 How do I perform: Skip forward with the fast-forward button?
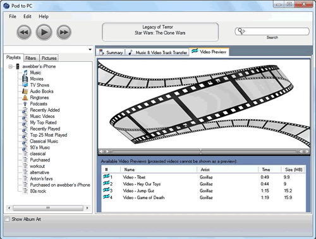(64, 32)
